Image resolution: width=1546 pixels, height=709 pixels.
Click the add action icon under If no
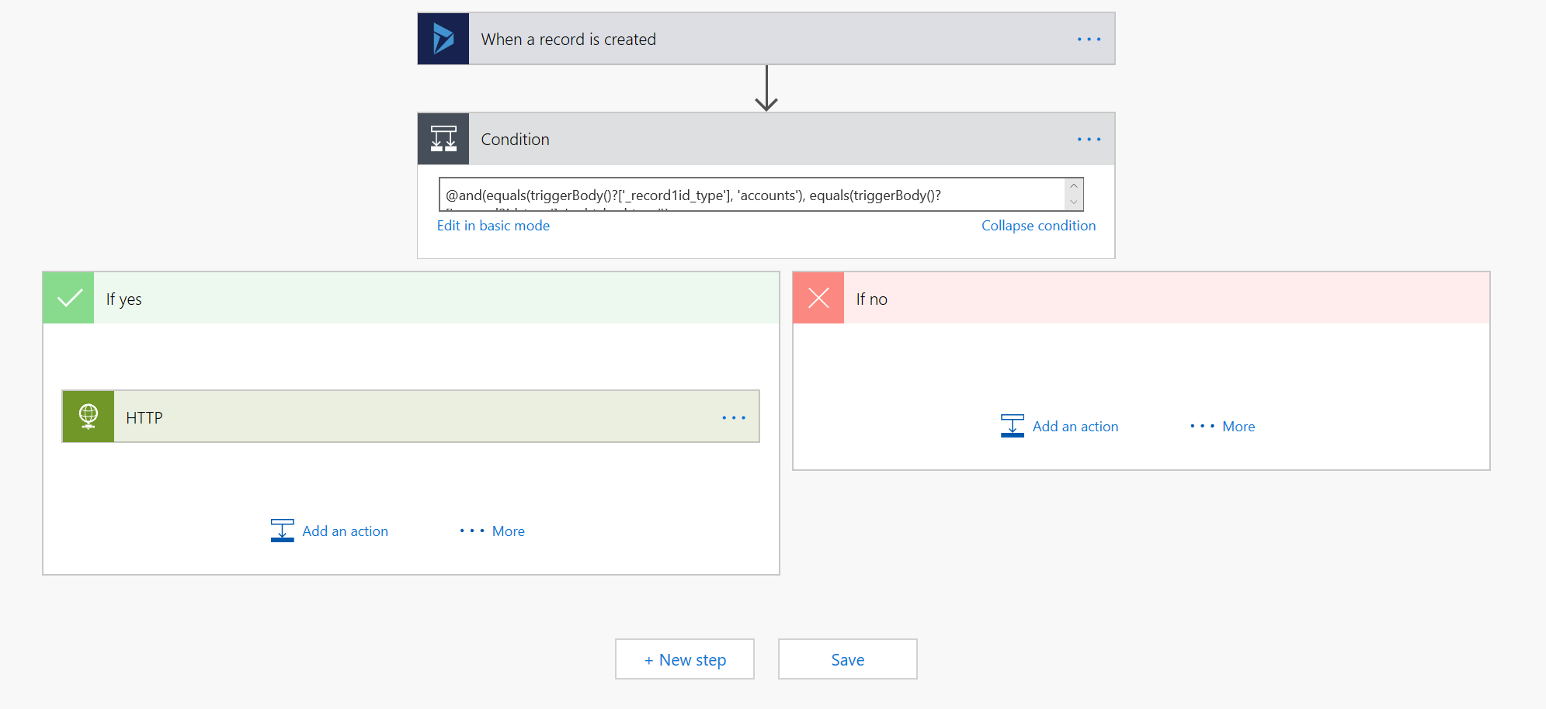(1012, 426)
